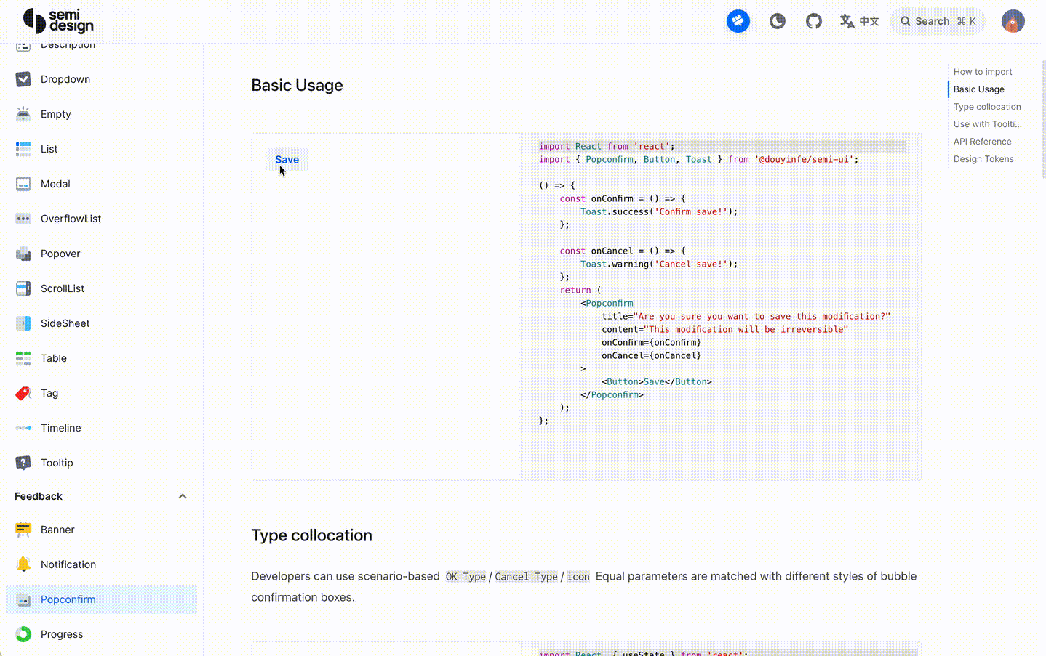Image resolution: width=1046 pixels, height=656 pixels.
Task: Click the Popover component icon
Action: coord(23,254)
